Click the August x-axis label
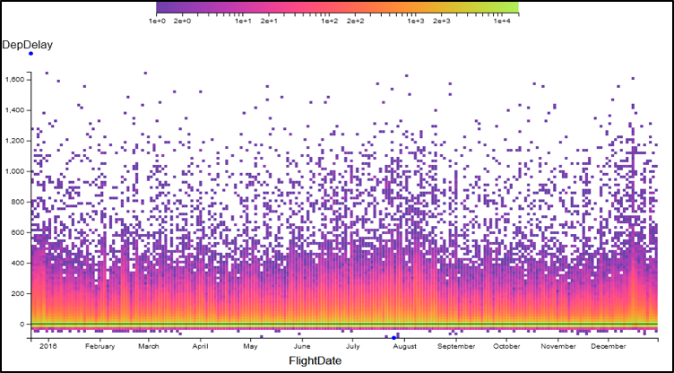 406,346
